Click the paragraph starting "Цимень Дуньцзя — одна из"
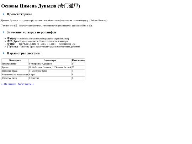This screenshot has width=192, height=144. pyautogui.click(x=54, y=21)
